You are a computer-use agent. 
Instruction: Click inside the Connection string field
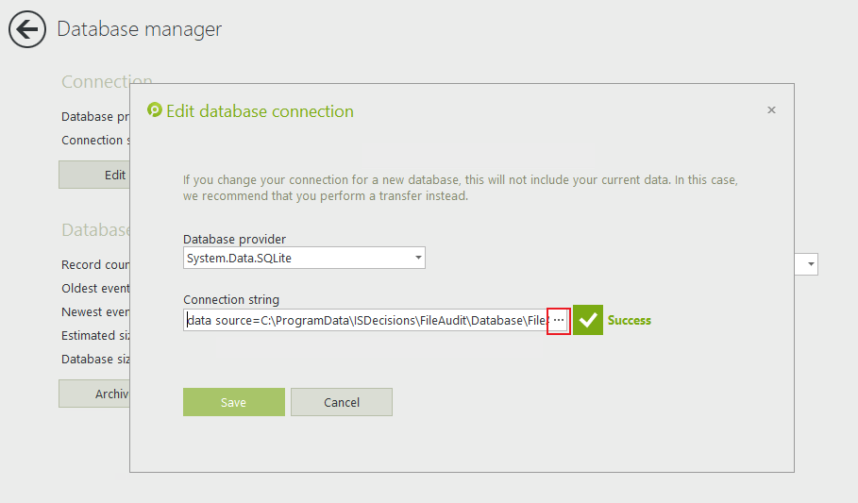click(363, 321)
